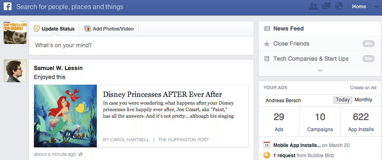Select News Feed in the sidebar
Image resolution: width=382 pixels, height=160 pixels.
pos(288,28)
